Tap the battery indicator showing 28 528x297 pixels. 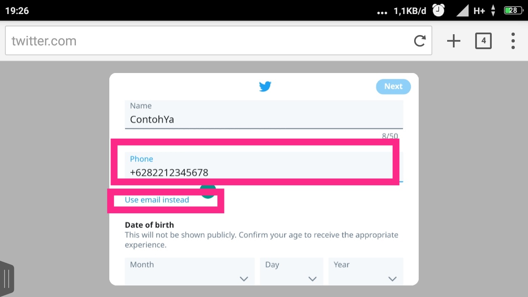click(x=513, y=10)
